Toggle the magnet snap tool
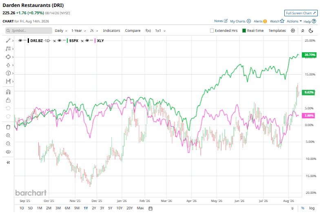Screen dimensions: 321x215 point(8,92)
